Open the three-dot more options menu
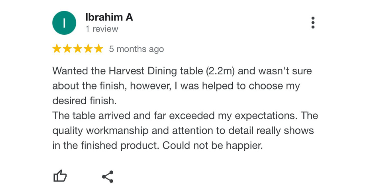The height and width of the screenshot is (194, 370). tap(313, 23)
